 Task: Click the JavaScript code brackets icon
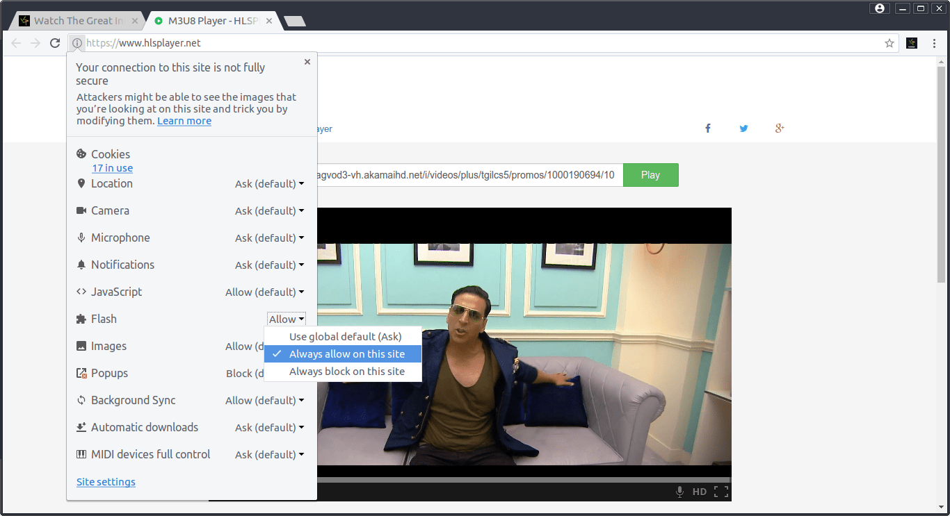(x=81, y=292)
